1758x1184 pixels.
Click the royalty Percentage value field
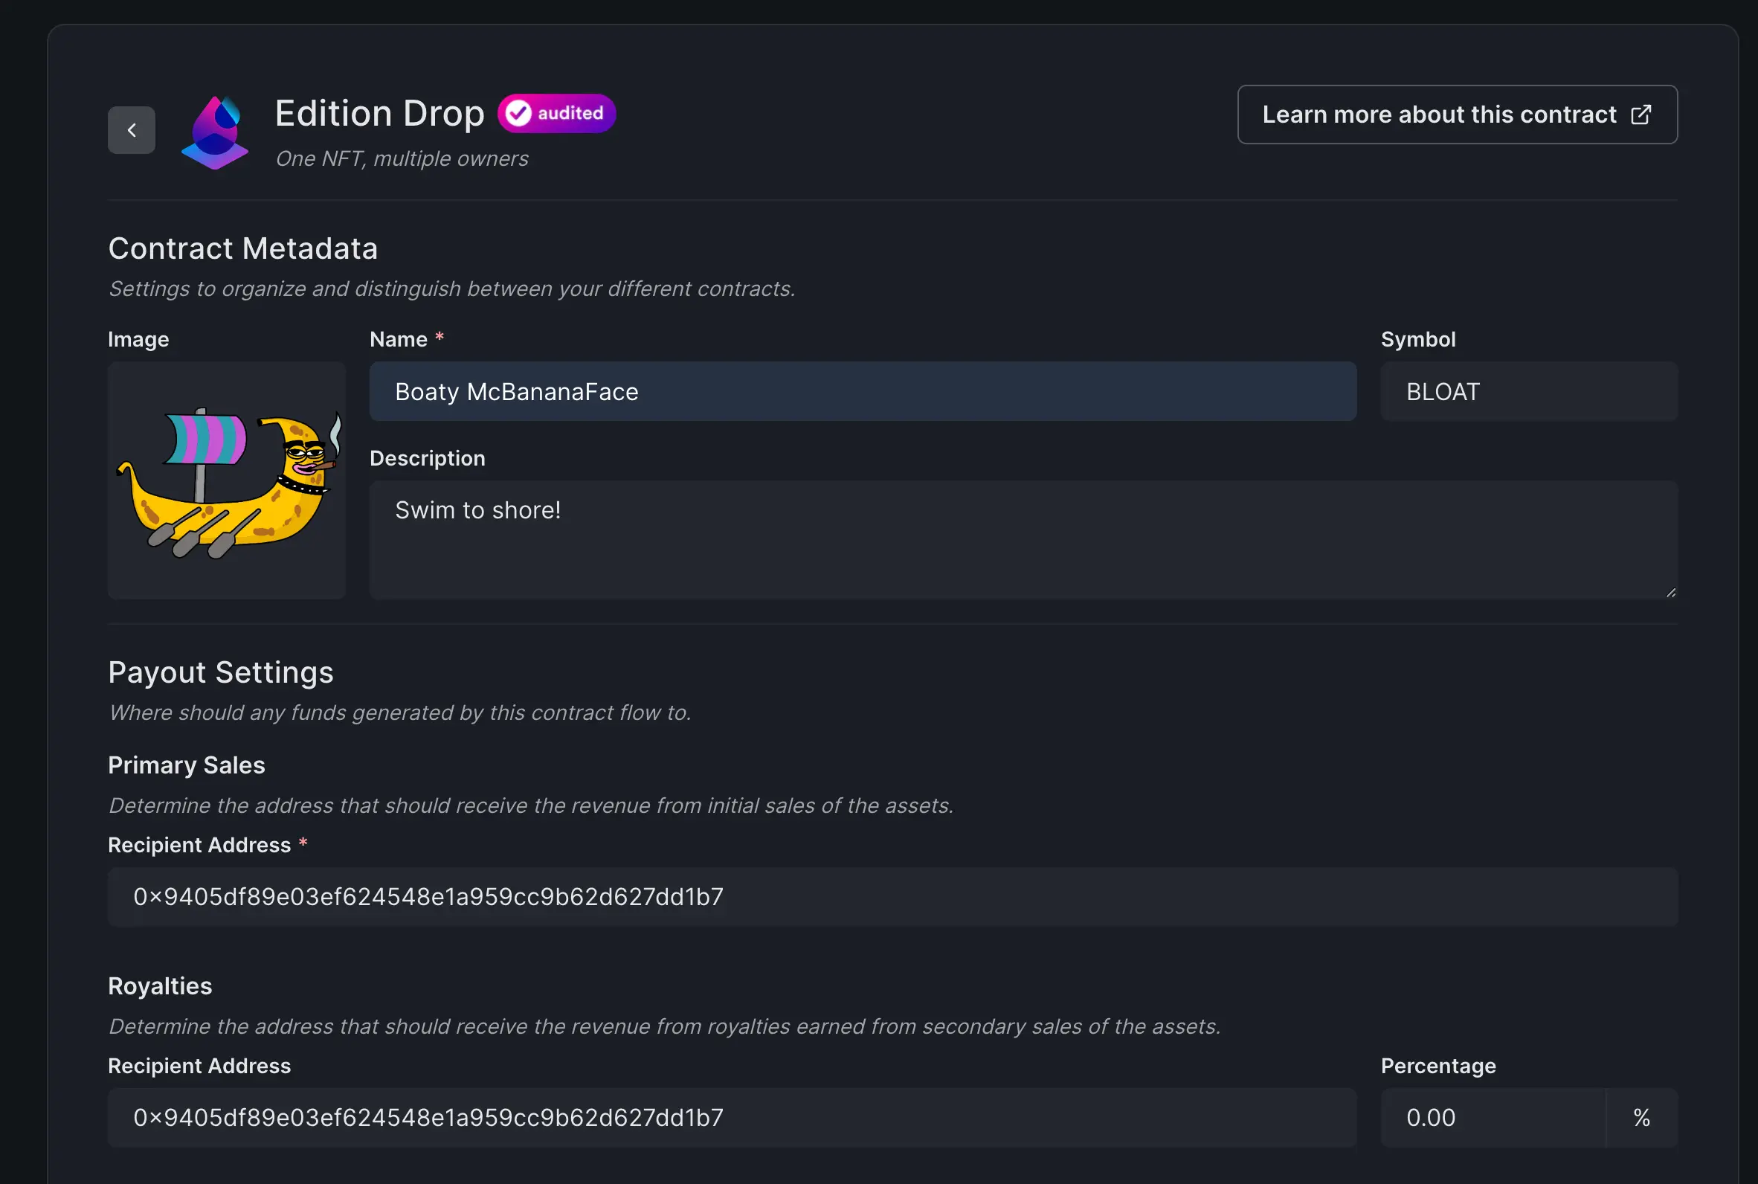pyautogui.click(x=1492, y=1118)
